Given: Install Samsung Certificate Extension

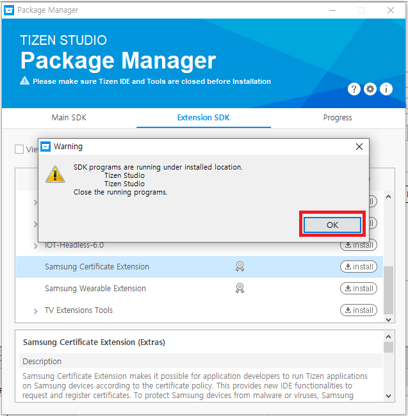Looking at the screenshot, I should pyautogui.click(x=359, y=267).
